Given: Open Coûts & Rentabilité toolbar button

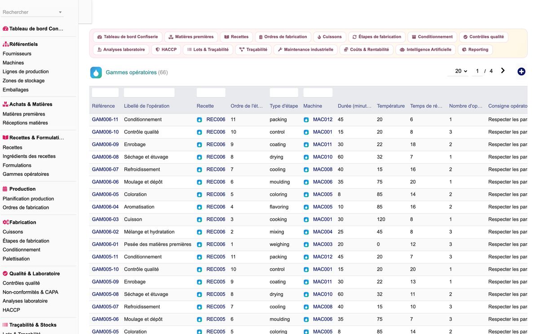Looking at the screenshot, I should tap(367, 49).
